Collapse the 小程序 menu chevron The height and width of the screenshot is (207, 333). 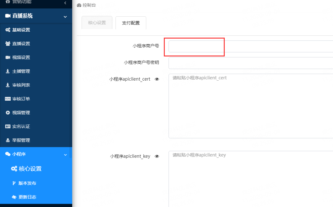[x=65, y=155]
